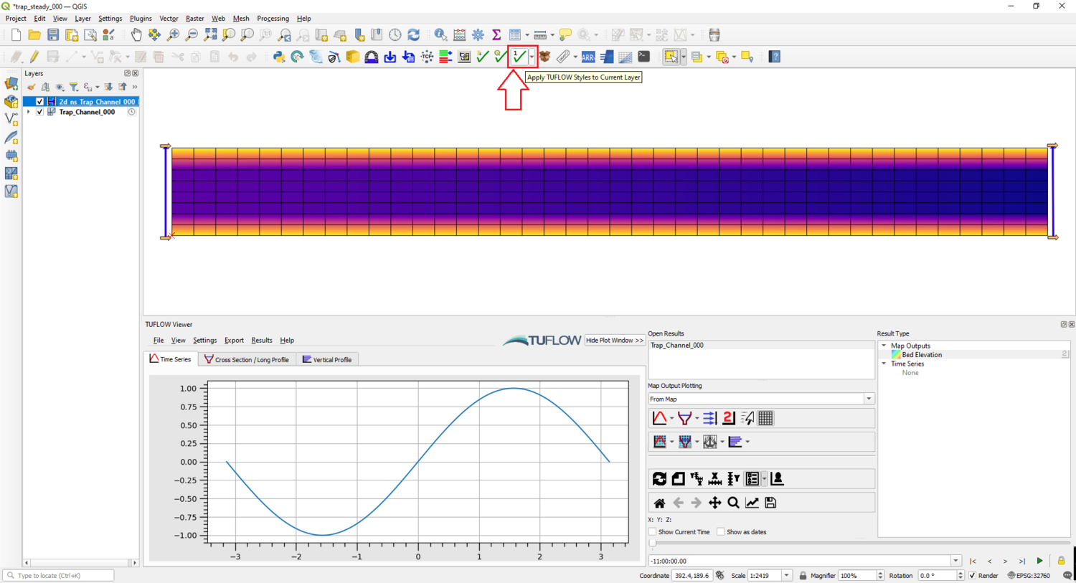Save the plot figure using disk icon

click(770, 503)
